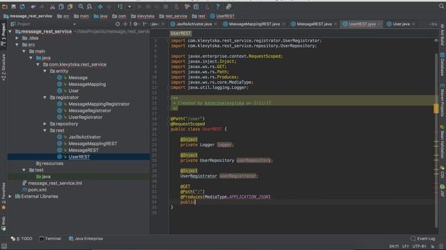This screenshot has width=446, height=250.
Task: Click the yellow warning marker on editor stripe
Action: [436, 108]
